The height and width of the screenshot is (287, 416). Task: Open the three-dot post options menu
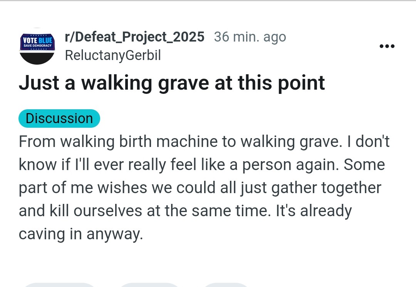coord(387,47)
